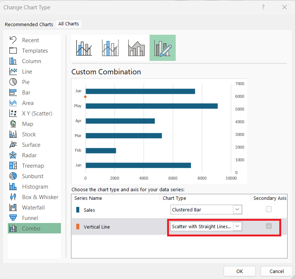Screen dimensions: 295x279
Task: Click the orange scatter point in preview
Action: [x=85, y=97]
